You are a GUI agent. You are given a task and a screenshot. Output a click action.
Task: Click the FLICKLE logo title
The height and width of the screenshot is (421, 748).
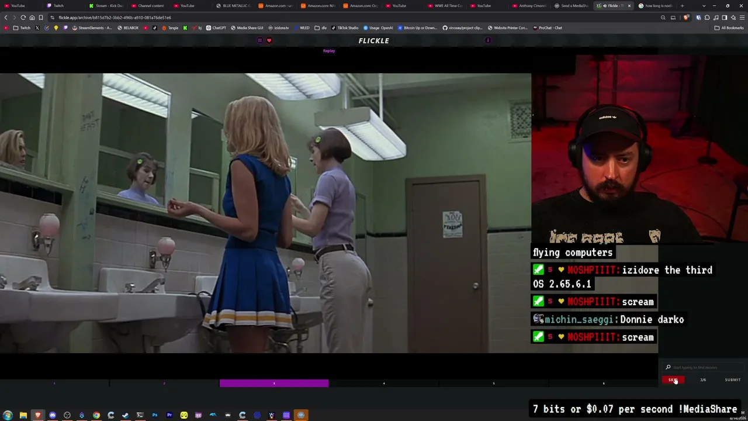coord(374,40)
